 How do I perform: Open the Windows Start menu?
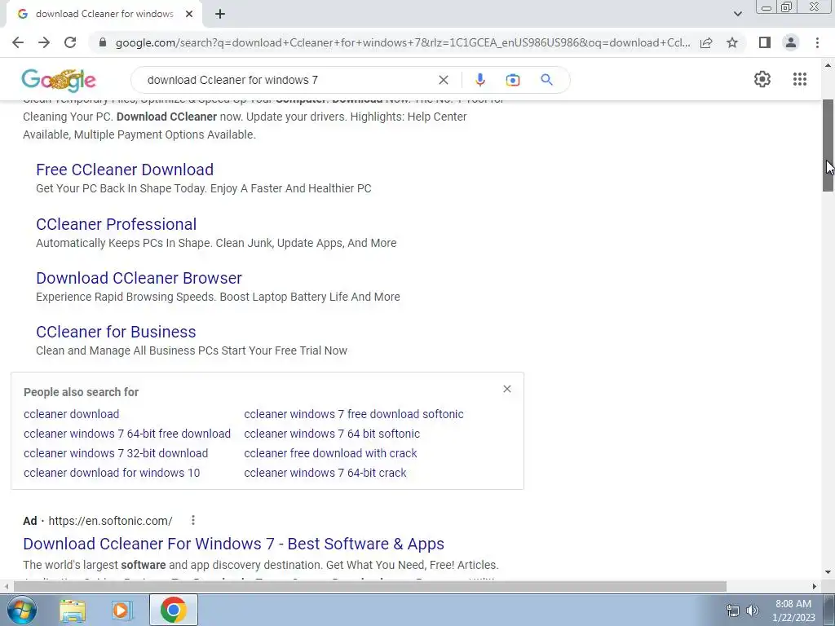pyautogui.click(x=22, y=610)
